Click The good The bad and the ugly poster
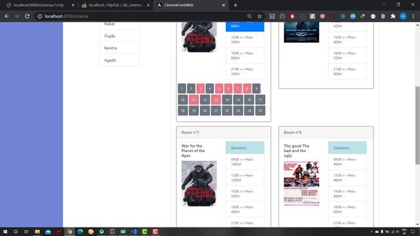420x236 pixels. point(302,184)
